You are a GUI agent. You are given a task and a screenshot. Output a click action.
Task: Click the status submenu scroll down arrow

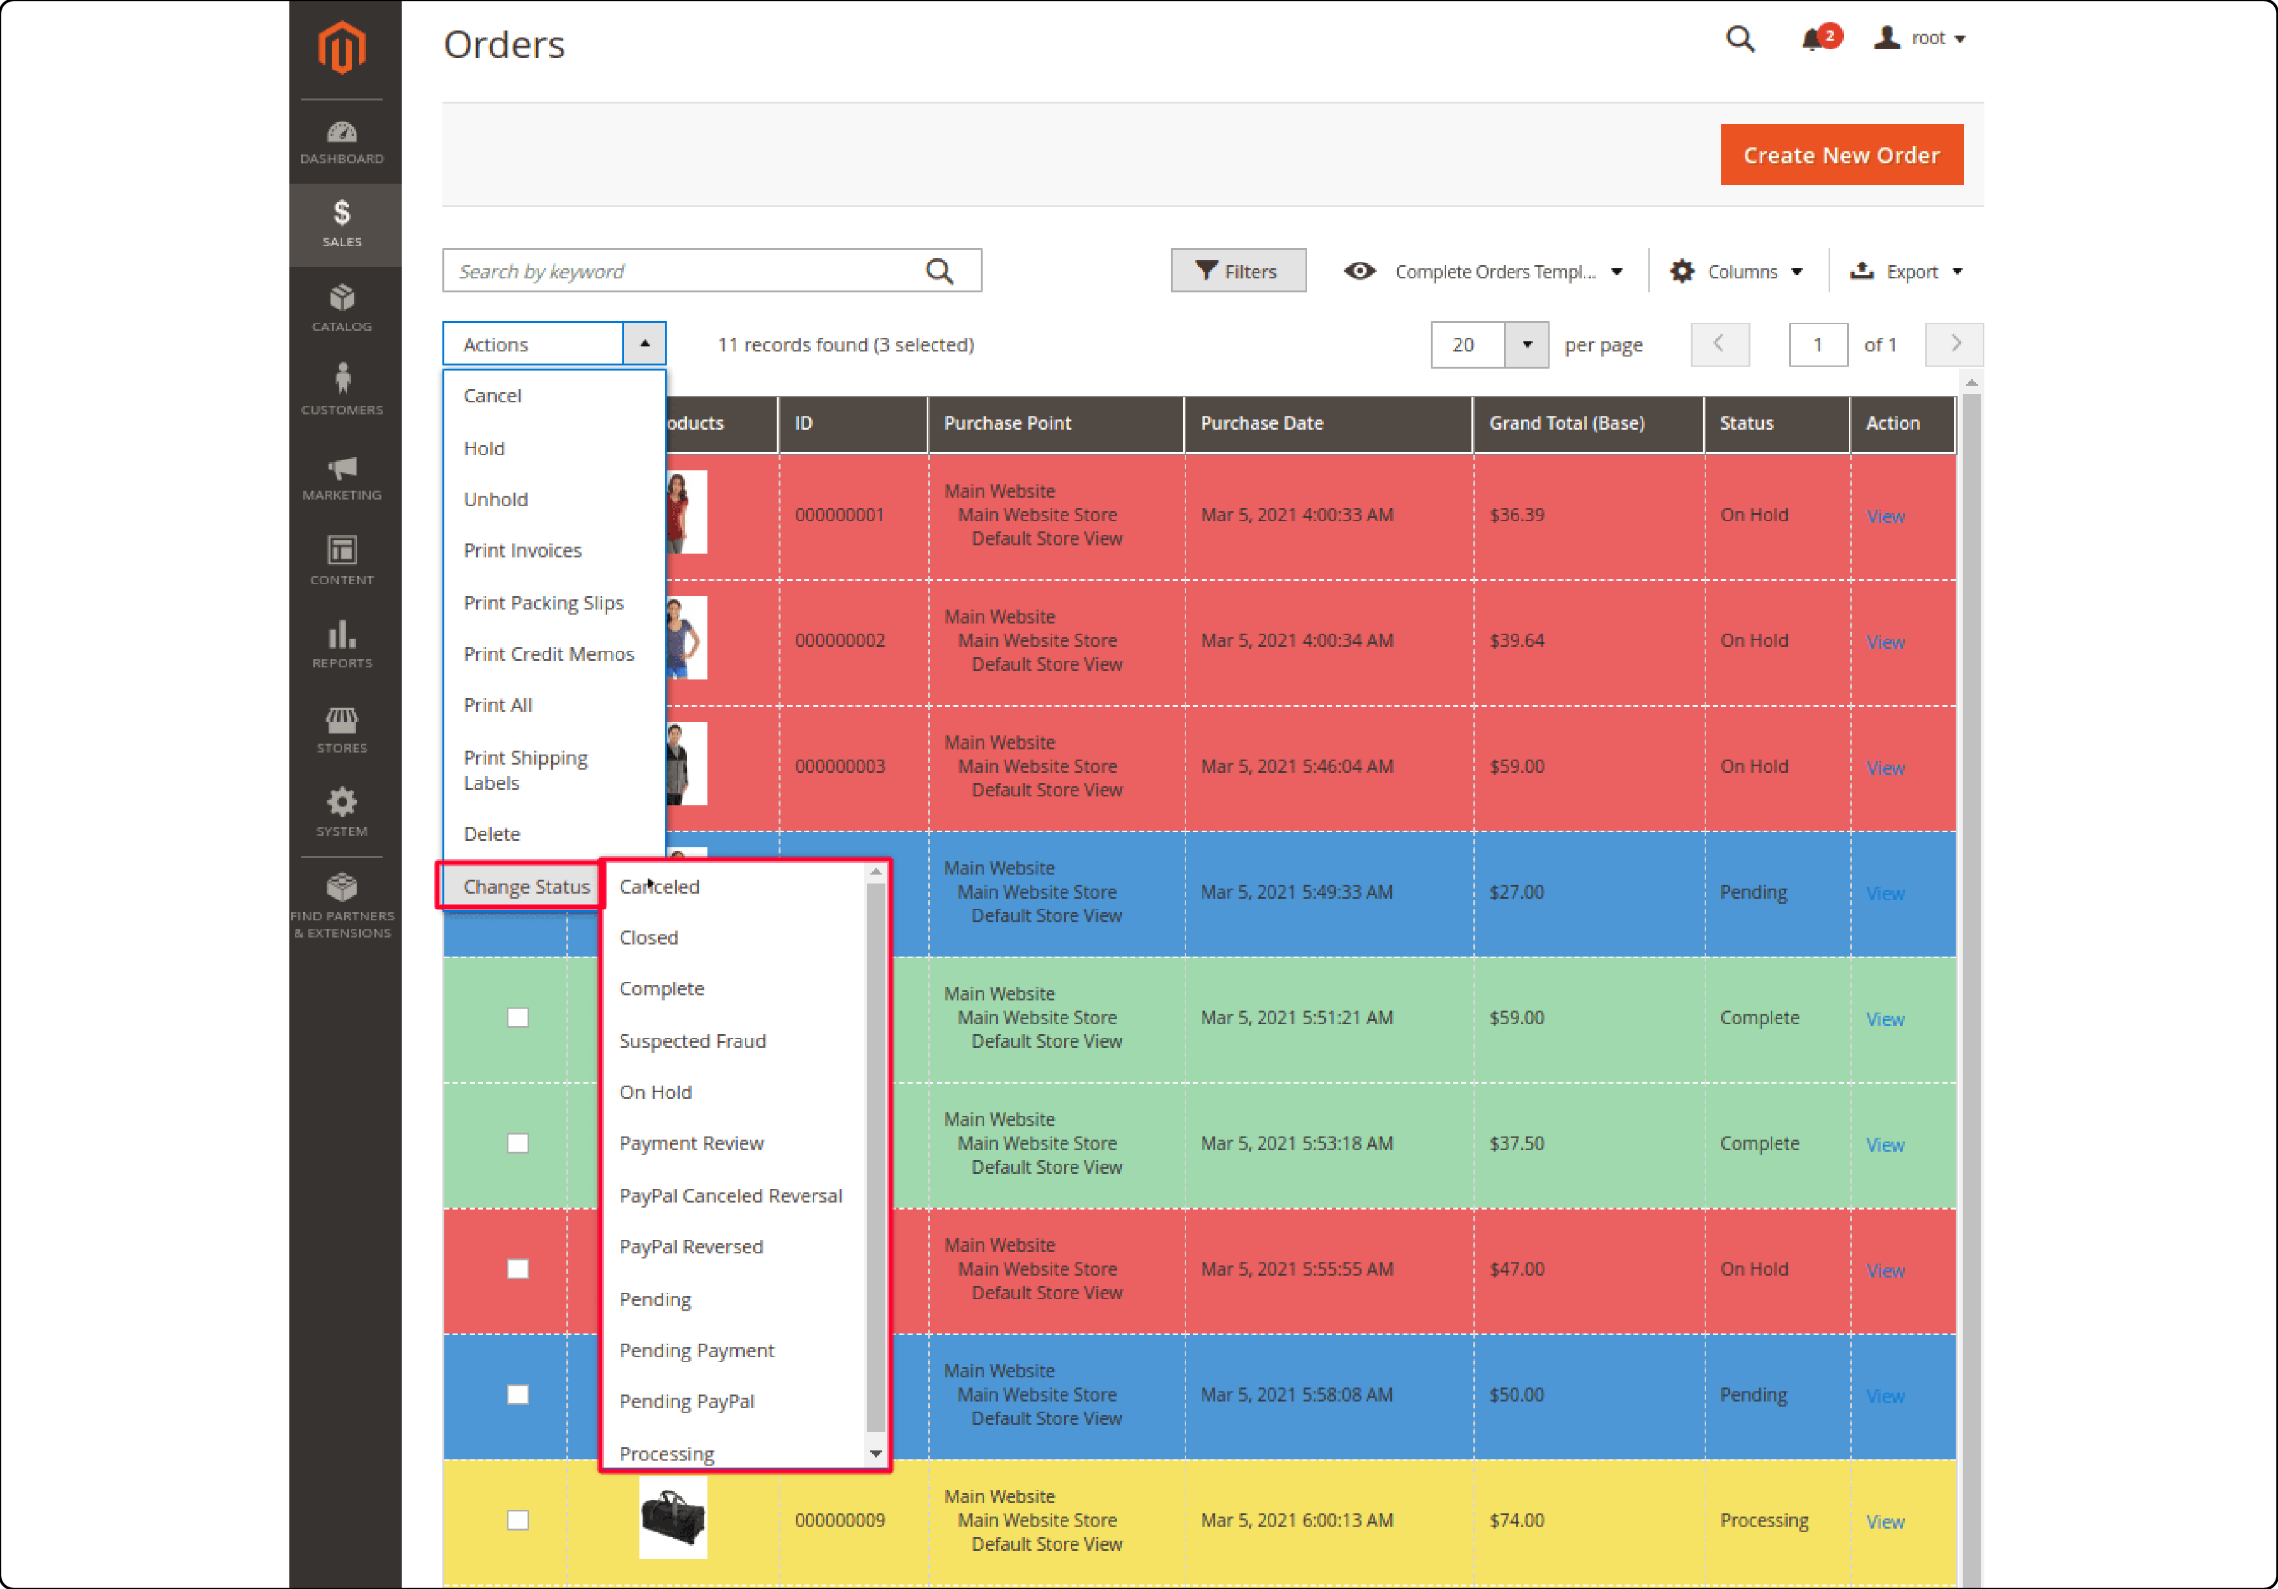[x=875, y=1454]
